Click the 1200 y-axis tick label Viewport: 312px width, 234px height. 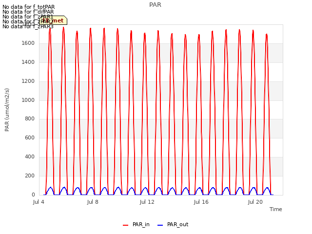point(28,81)
